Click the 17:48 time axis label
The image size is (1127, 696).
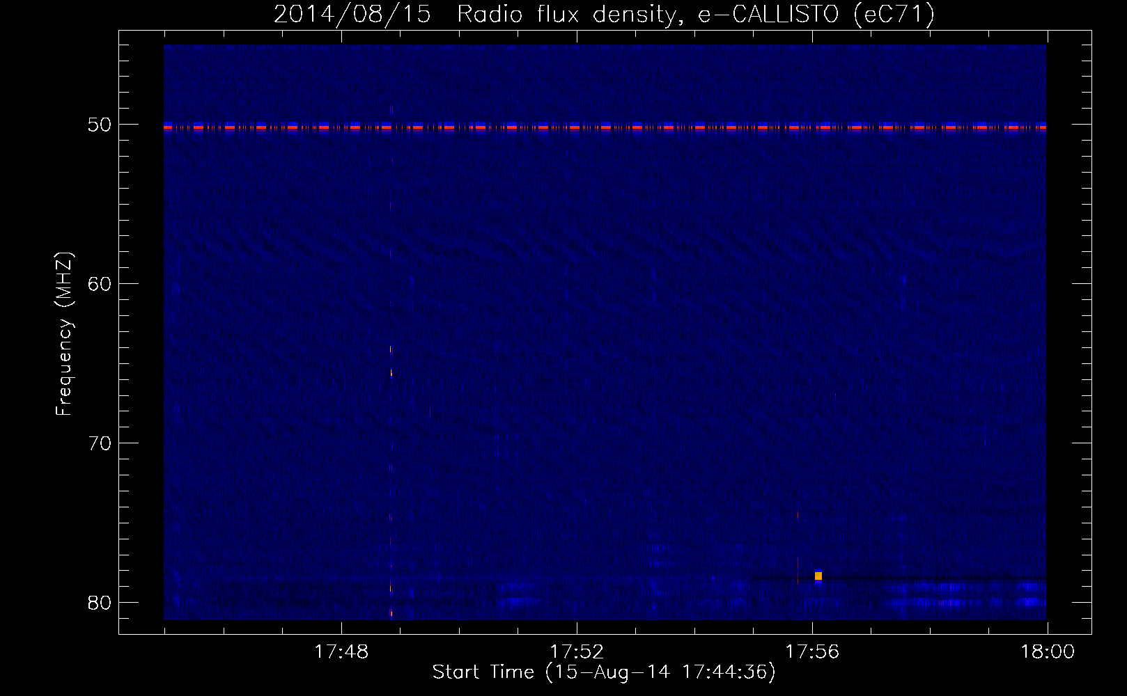(x=341, y=652)
